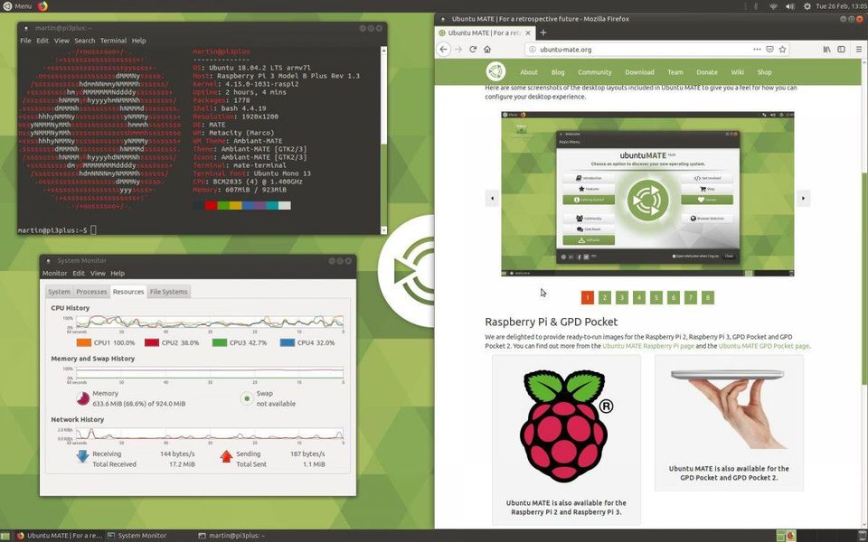Image resolution: width=868 pixels, height=542 pixels.
Task: Open System Monitor's View menu
Action: tap(98, 273)
